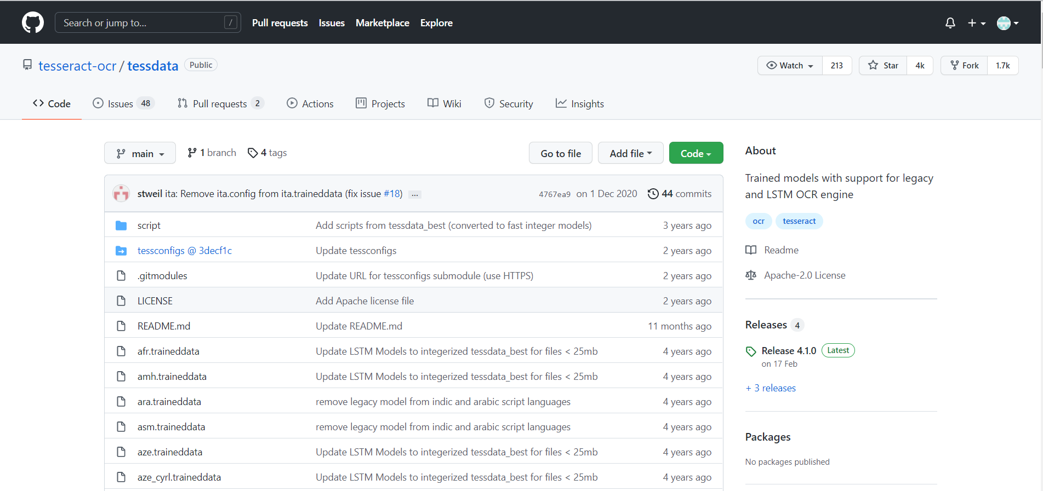Image resolution: width=1043 pixels, height=491 pixels.
Task: Open the Watch dropdown
Action: pyautogui.click(x=790, y=65)
